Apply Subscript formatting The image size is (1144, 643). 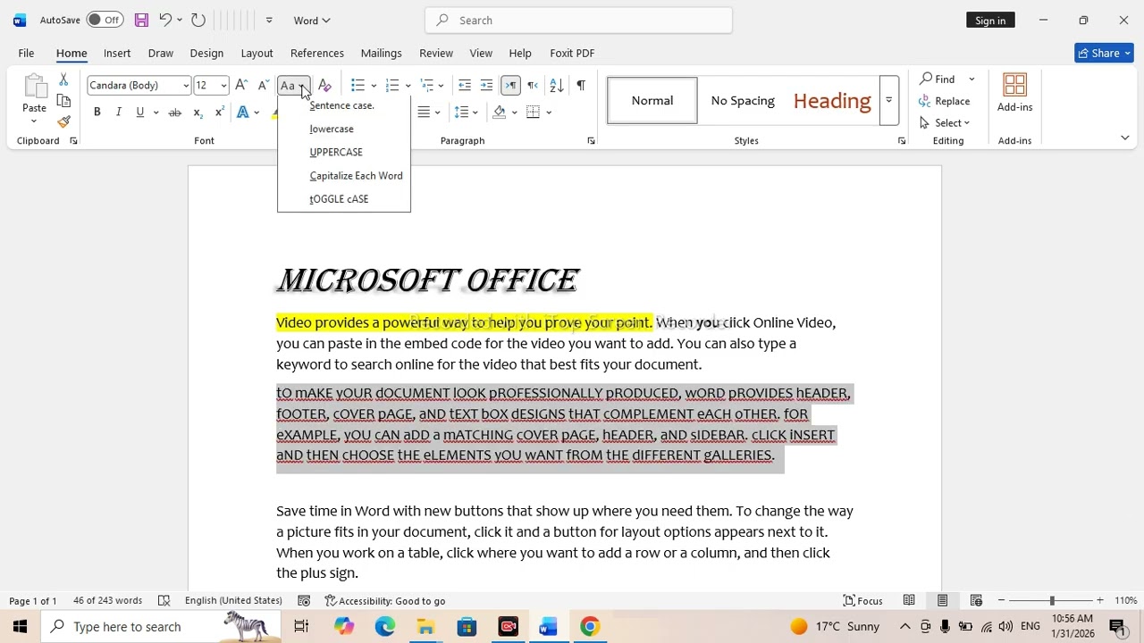click(x=198, y=113)
